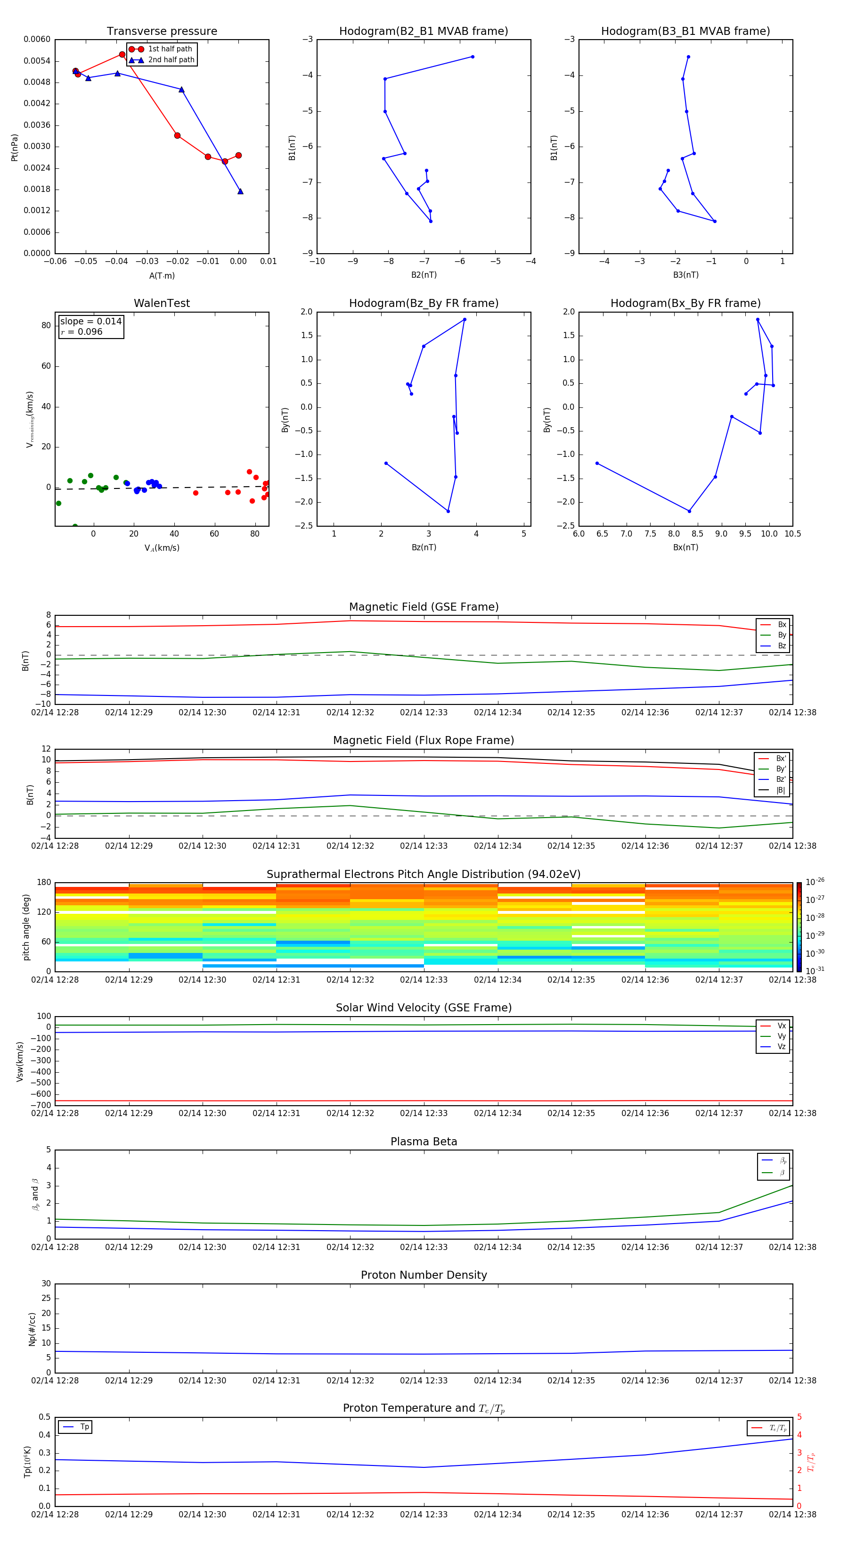This screenshot has height=1556, width=848.
Task: Select the |B| entry in Flux Rope legend
Action: (x=773, y=790)
